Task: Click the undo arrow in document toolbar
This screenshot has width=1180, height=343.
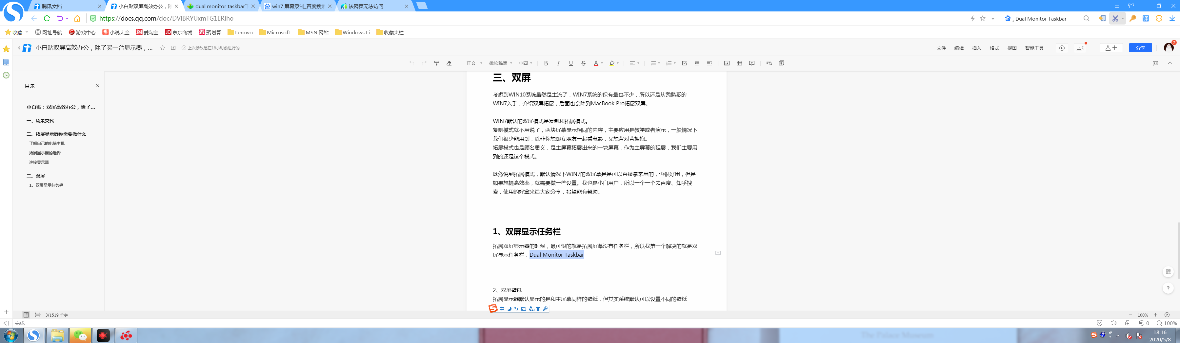Action: click(412, 63)
